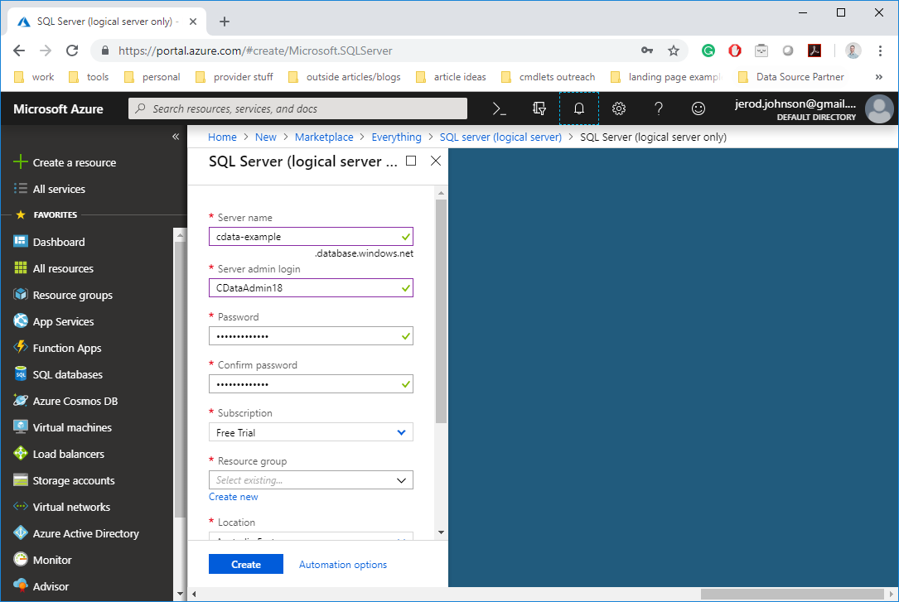Close the SQL Server blade
Image resolution: width=899 pixels, height=602 pixels.
[436, 161]
